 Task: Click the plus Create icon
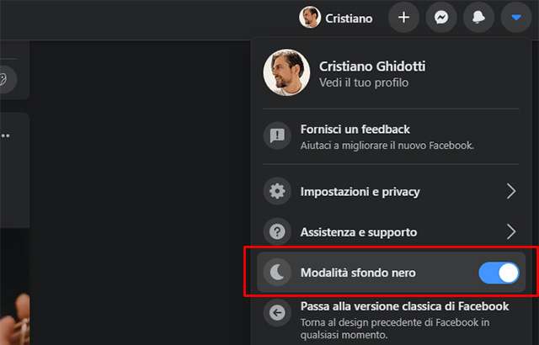pyautogui.click(x=403, y=18)
